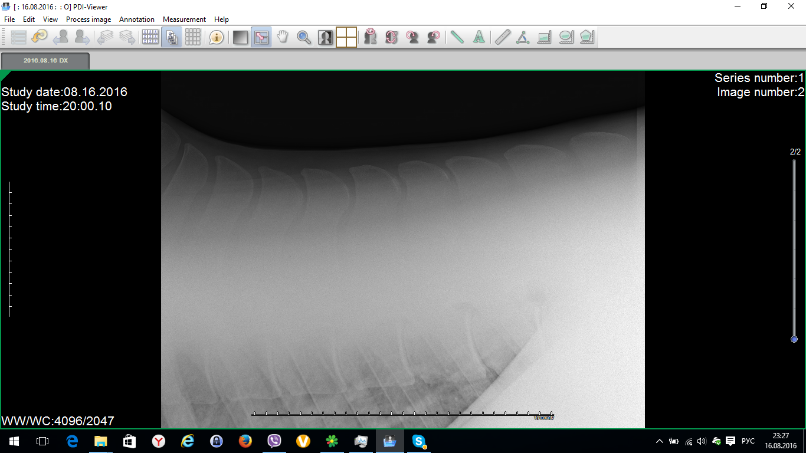
Task: Toggle the fit-to-window pink arrow button
Action: point(261,38)
